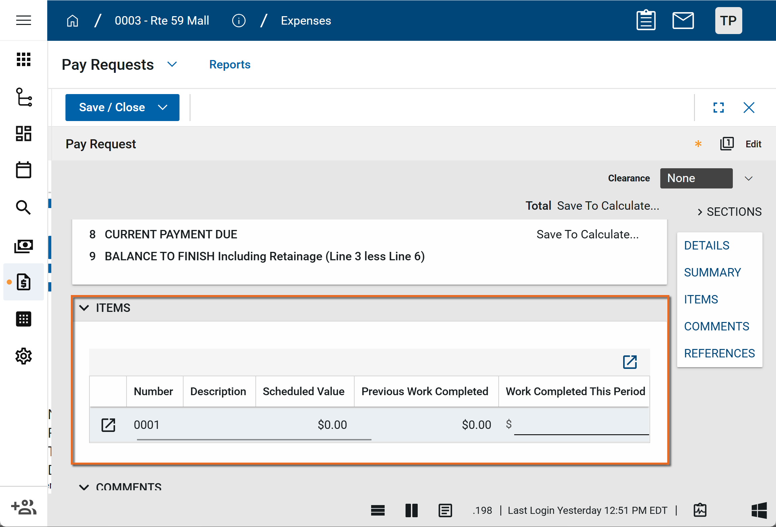Screen dimensions: 776x527
Task: Toggle full screen expand icon
Action: [718, 108]
